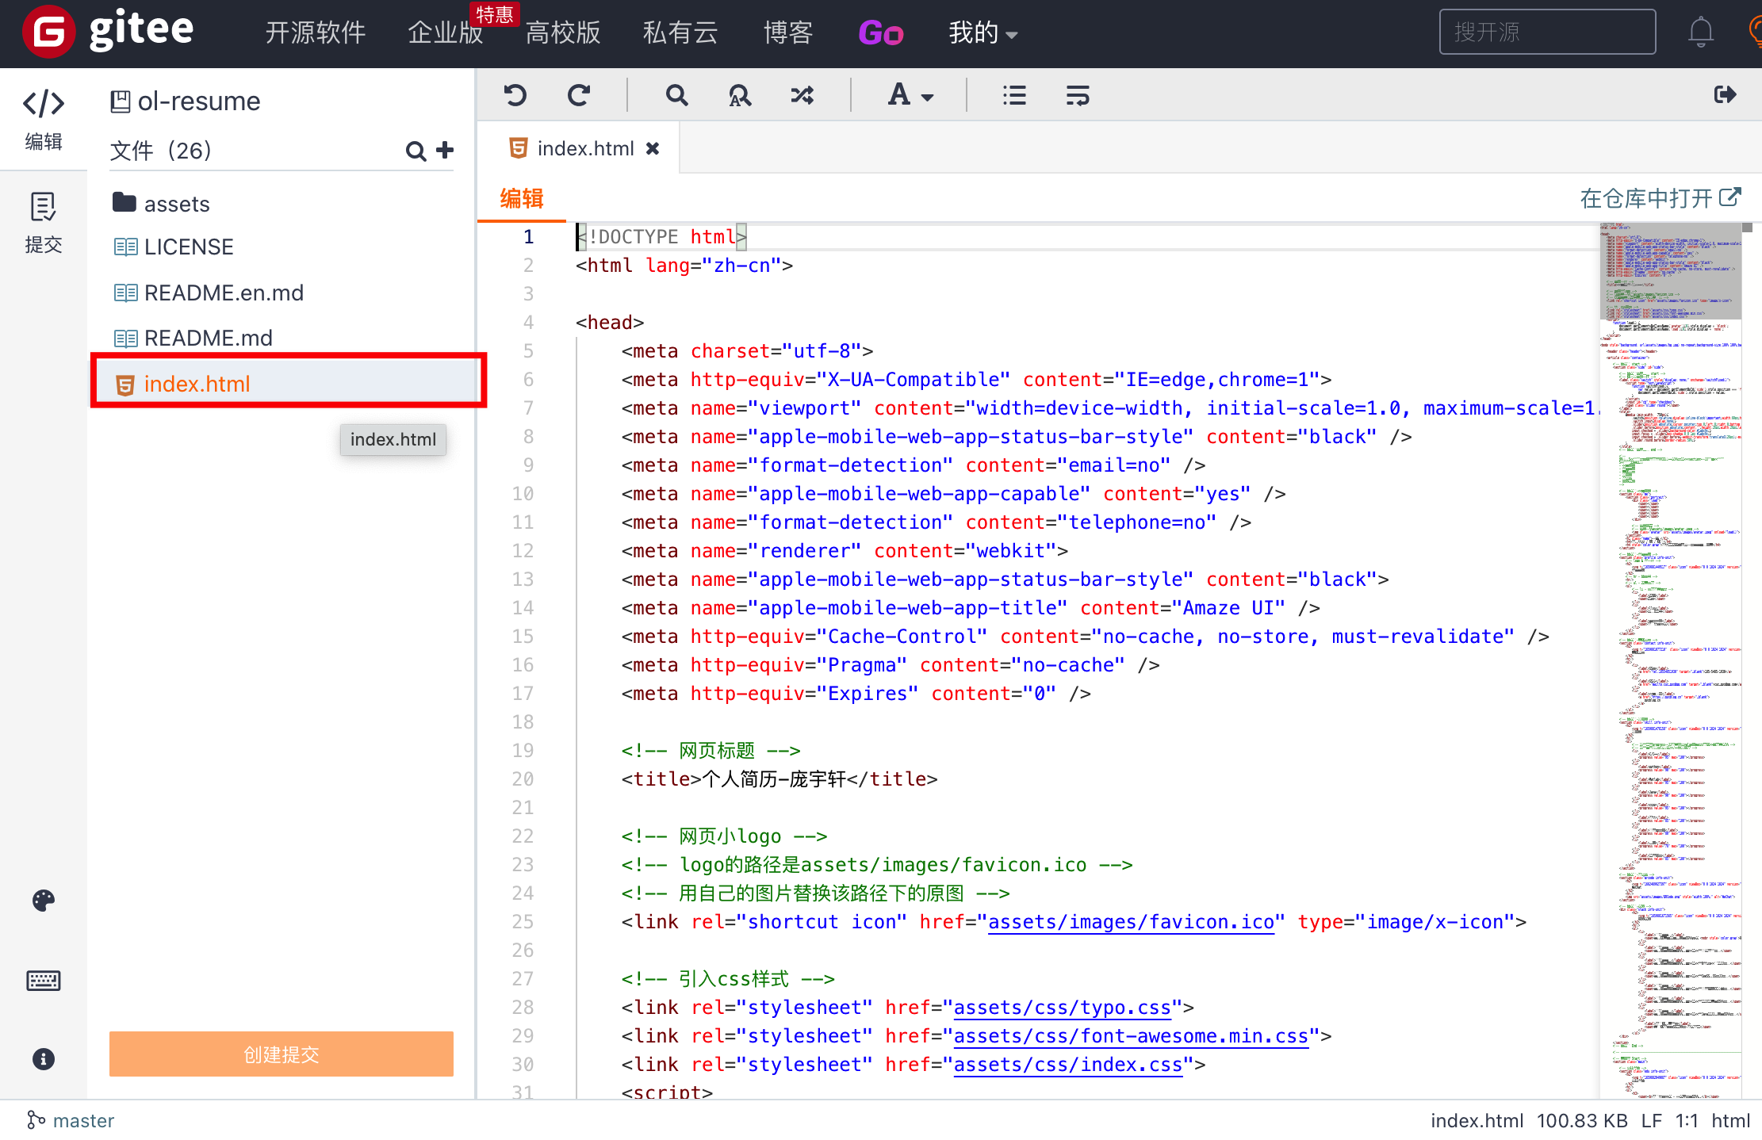This screenshot has width=1762, height=1140.
Task: Click the Gitee logo
Action: pyautogui.click(x=109, y=32)
